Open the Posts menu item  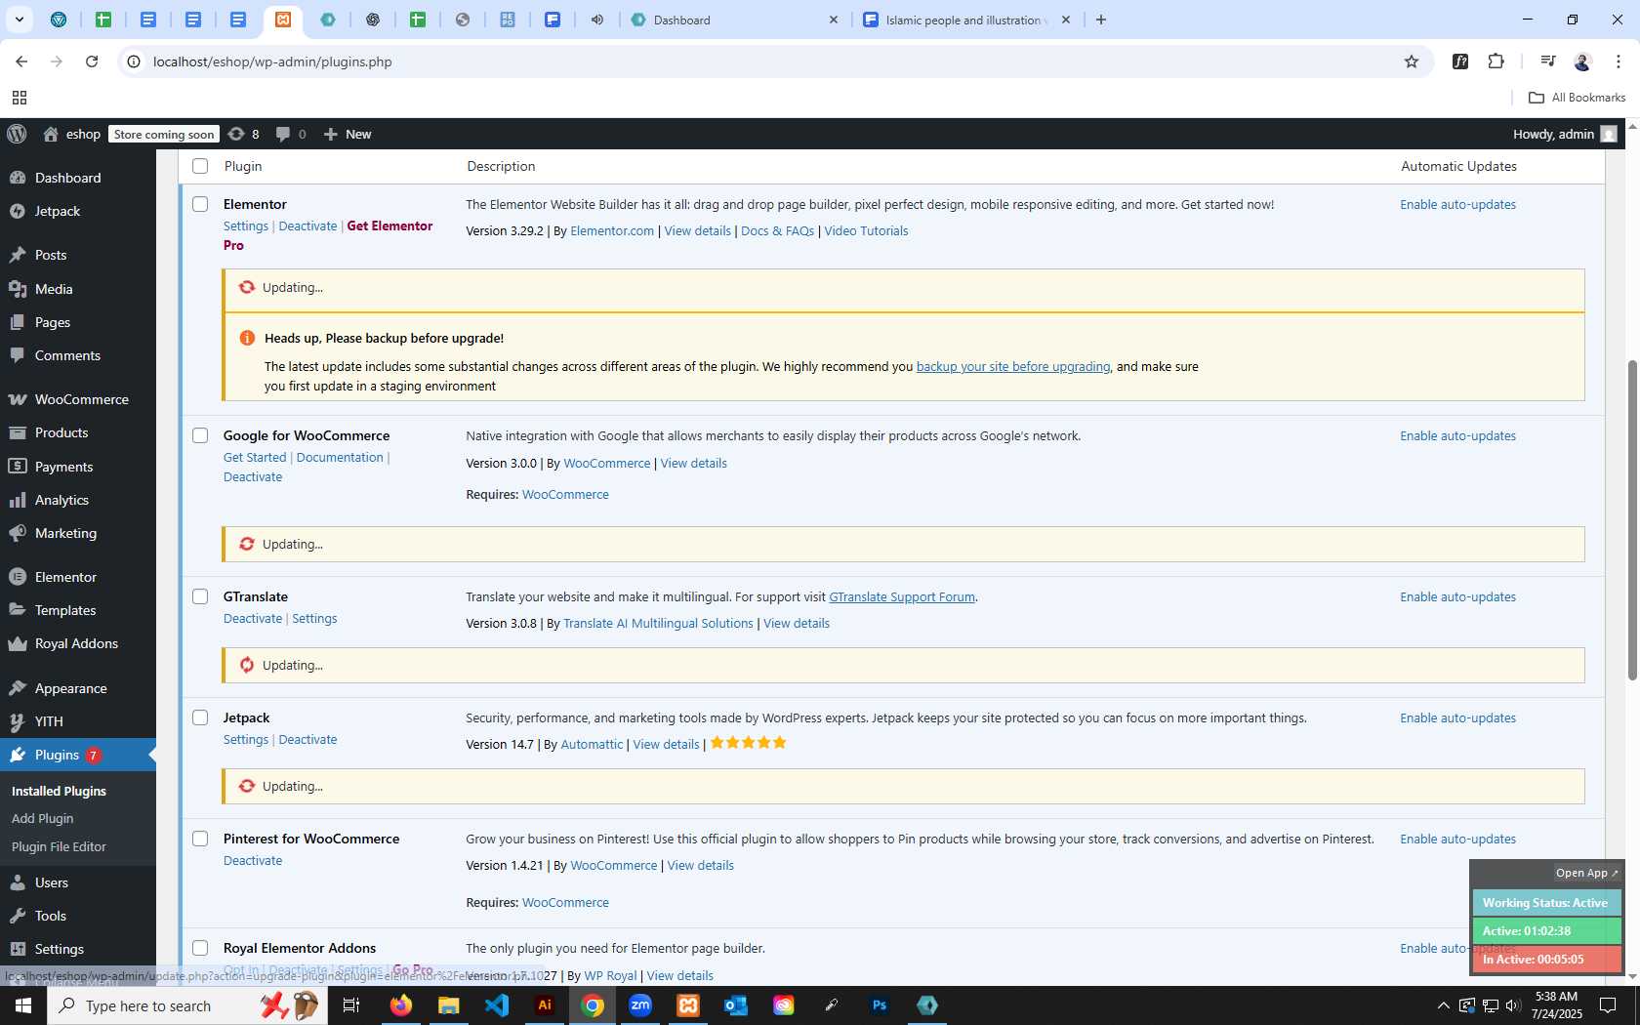[51, 255]
